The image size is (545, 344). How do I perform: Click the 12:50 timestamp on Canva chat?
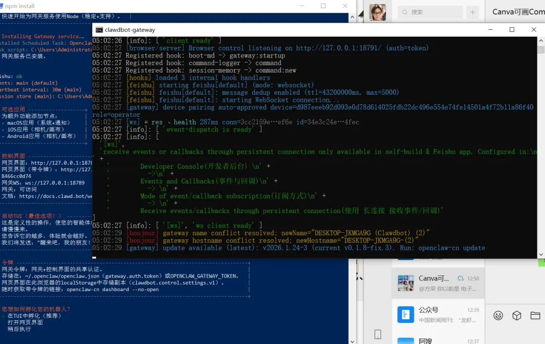pyautogui.click(x=473, y=279)
